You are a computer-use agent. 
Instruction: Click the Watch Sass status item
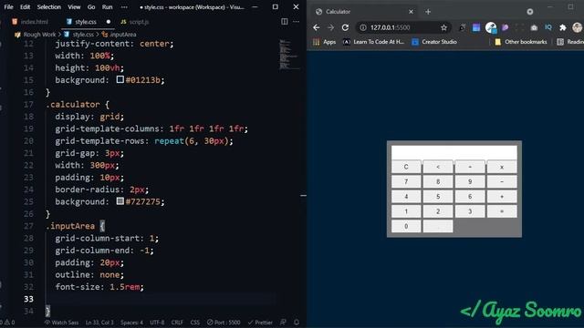coord(61,323)
